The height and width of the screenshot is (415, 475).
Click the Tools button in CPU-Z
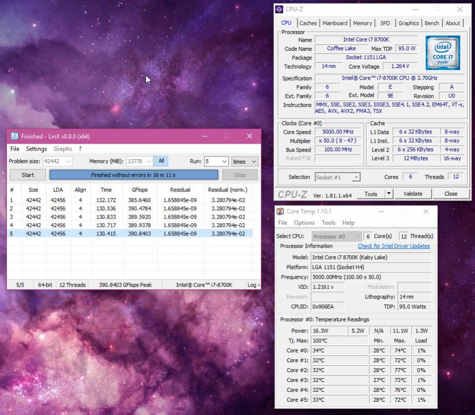coord(371,194)
